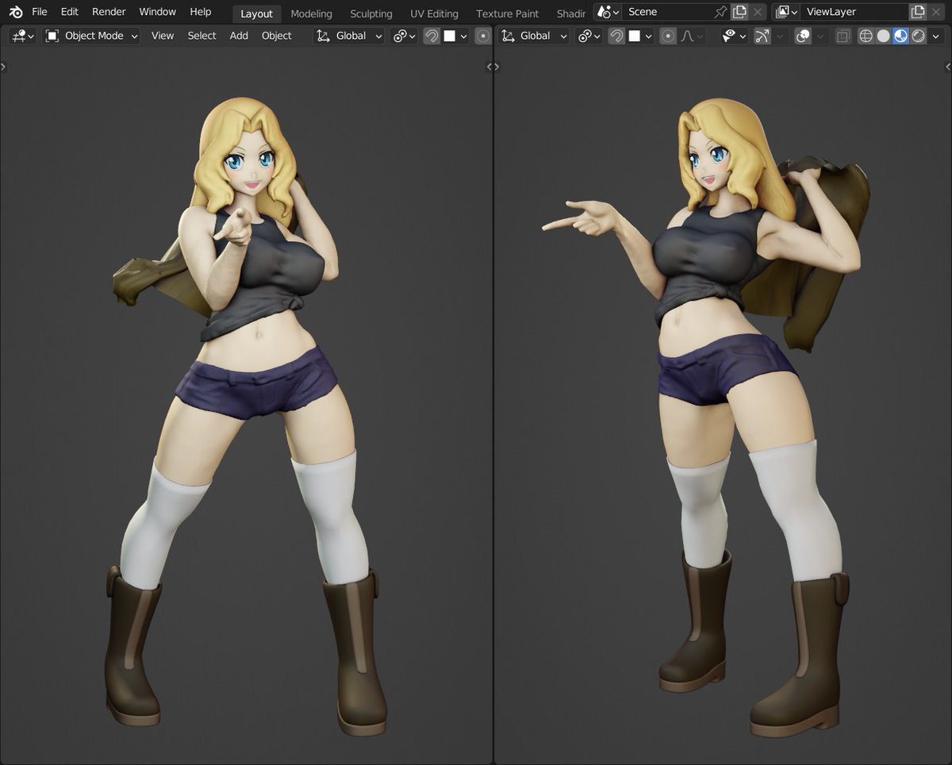952x765 pixels.
Task: Open the gizmo options dropdown arrow
Action: [779, 36]
